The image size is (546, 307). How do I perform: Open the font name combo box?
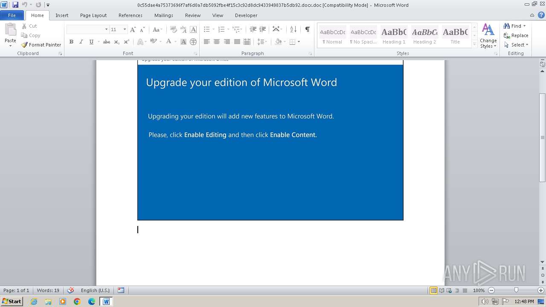tap(87, 29)
